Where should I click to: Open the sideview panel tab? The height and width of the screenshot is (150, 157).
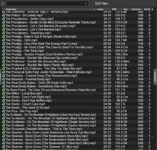pos(155,77)
